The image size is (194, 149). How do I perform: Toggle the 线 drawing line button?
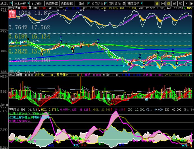click(175, 4)
